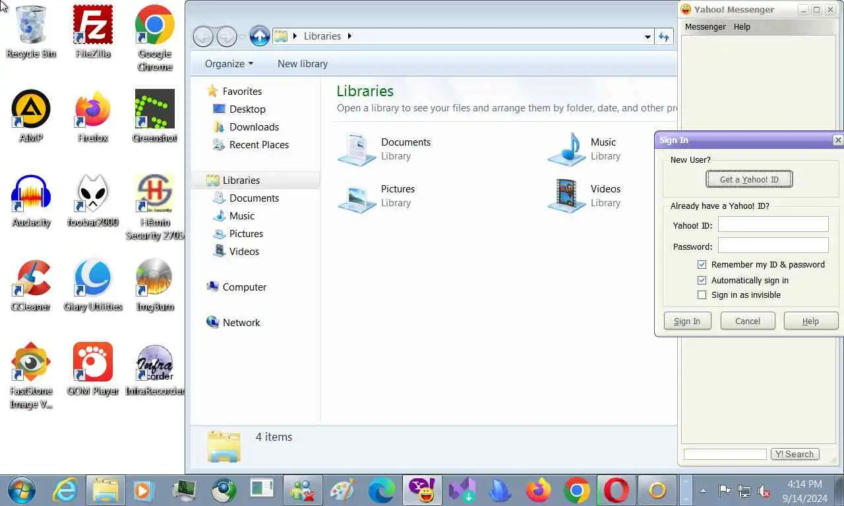Open the Music library icon
The height and width of the screenshot is (506, 844).
coord(566,149)
